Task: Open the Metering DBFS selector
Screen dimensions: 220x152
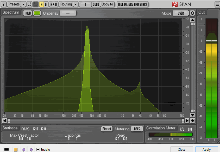Action: [137, 129]
